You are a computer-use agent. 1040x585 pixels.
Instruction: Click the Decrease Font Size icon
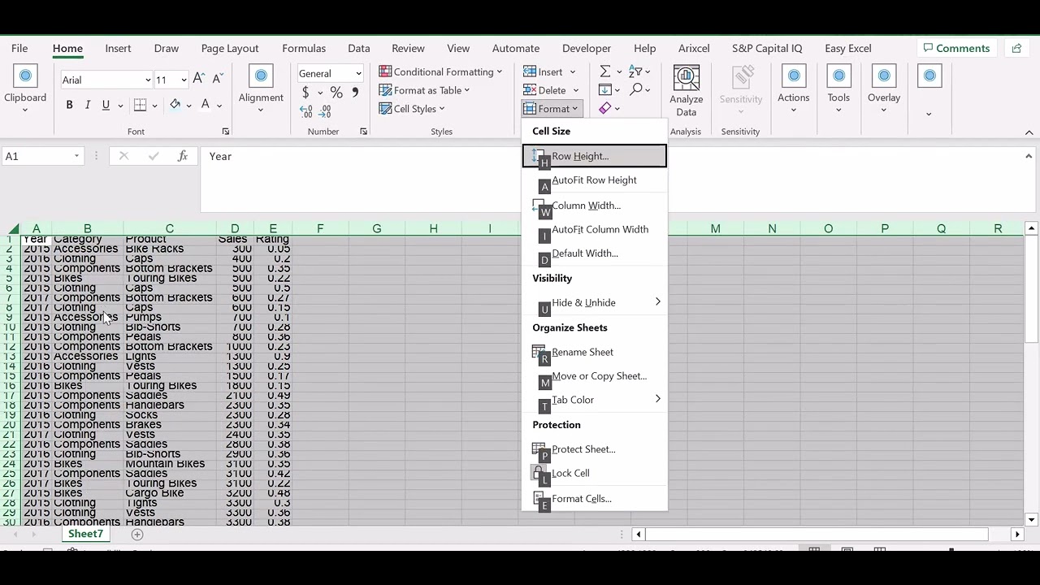(218, 80)
